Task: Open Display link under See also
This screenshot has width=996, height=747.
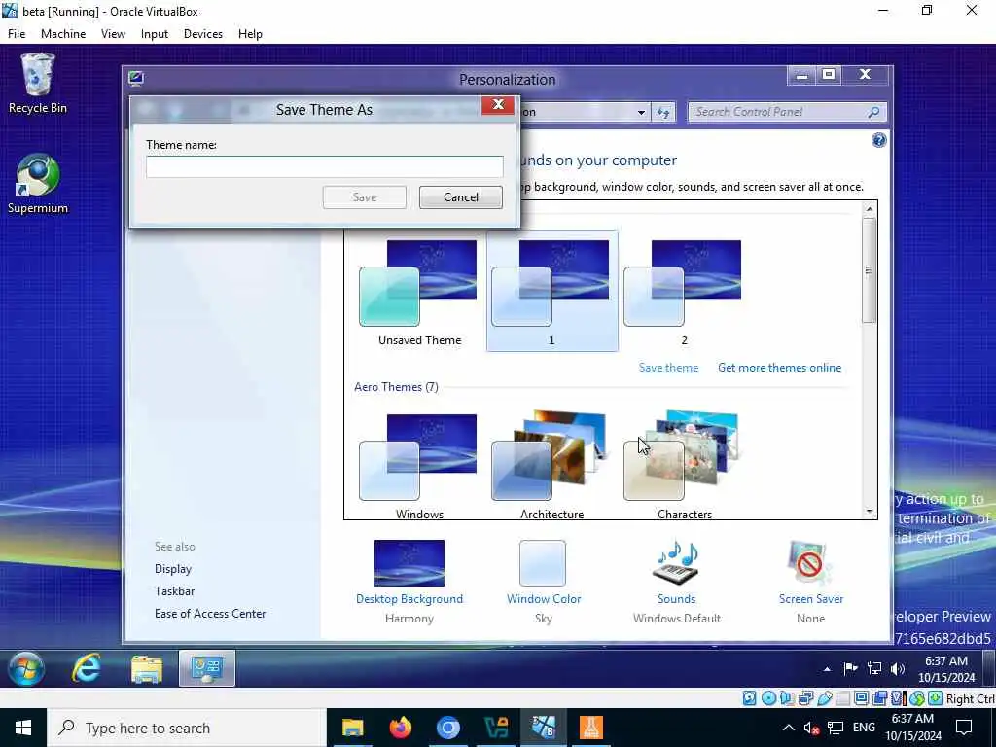Action: (x=173, y=568)
